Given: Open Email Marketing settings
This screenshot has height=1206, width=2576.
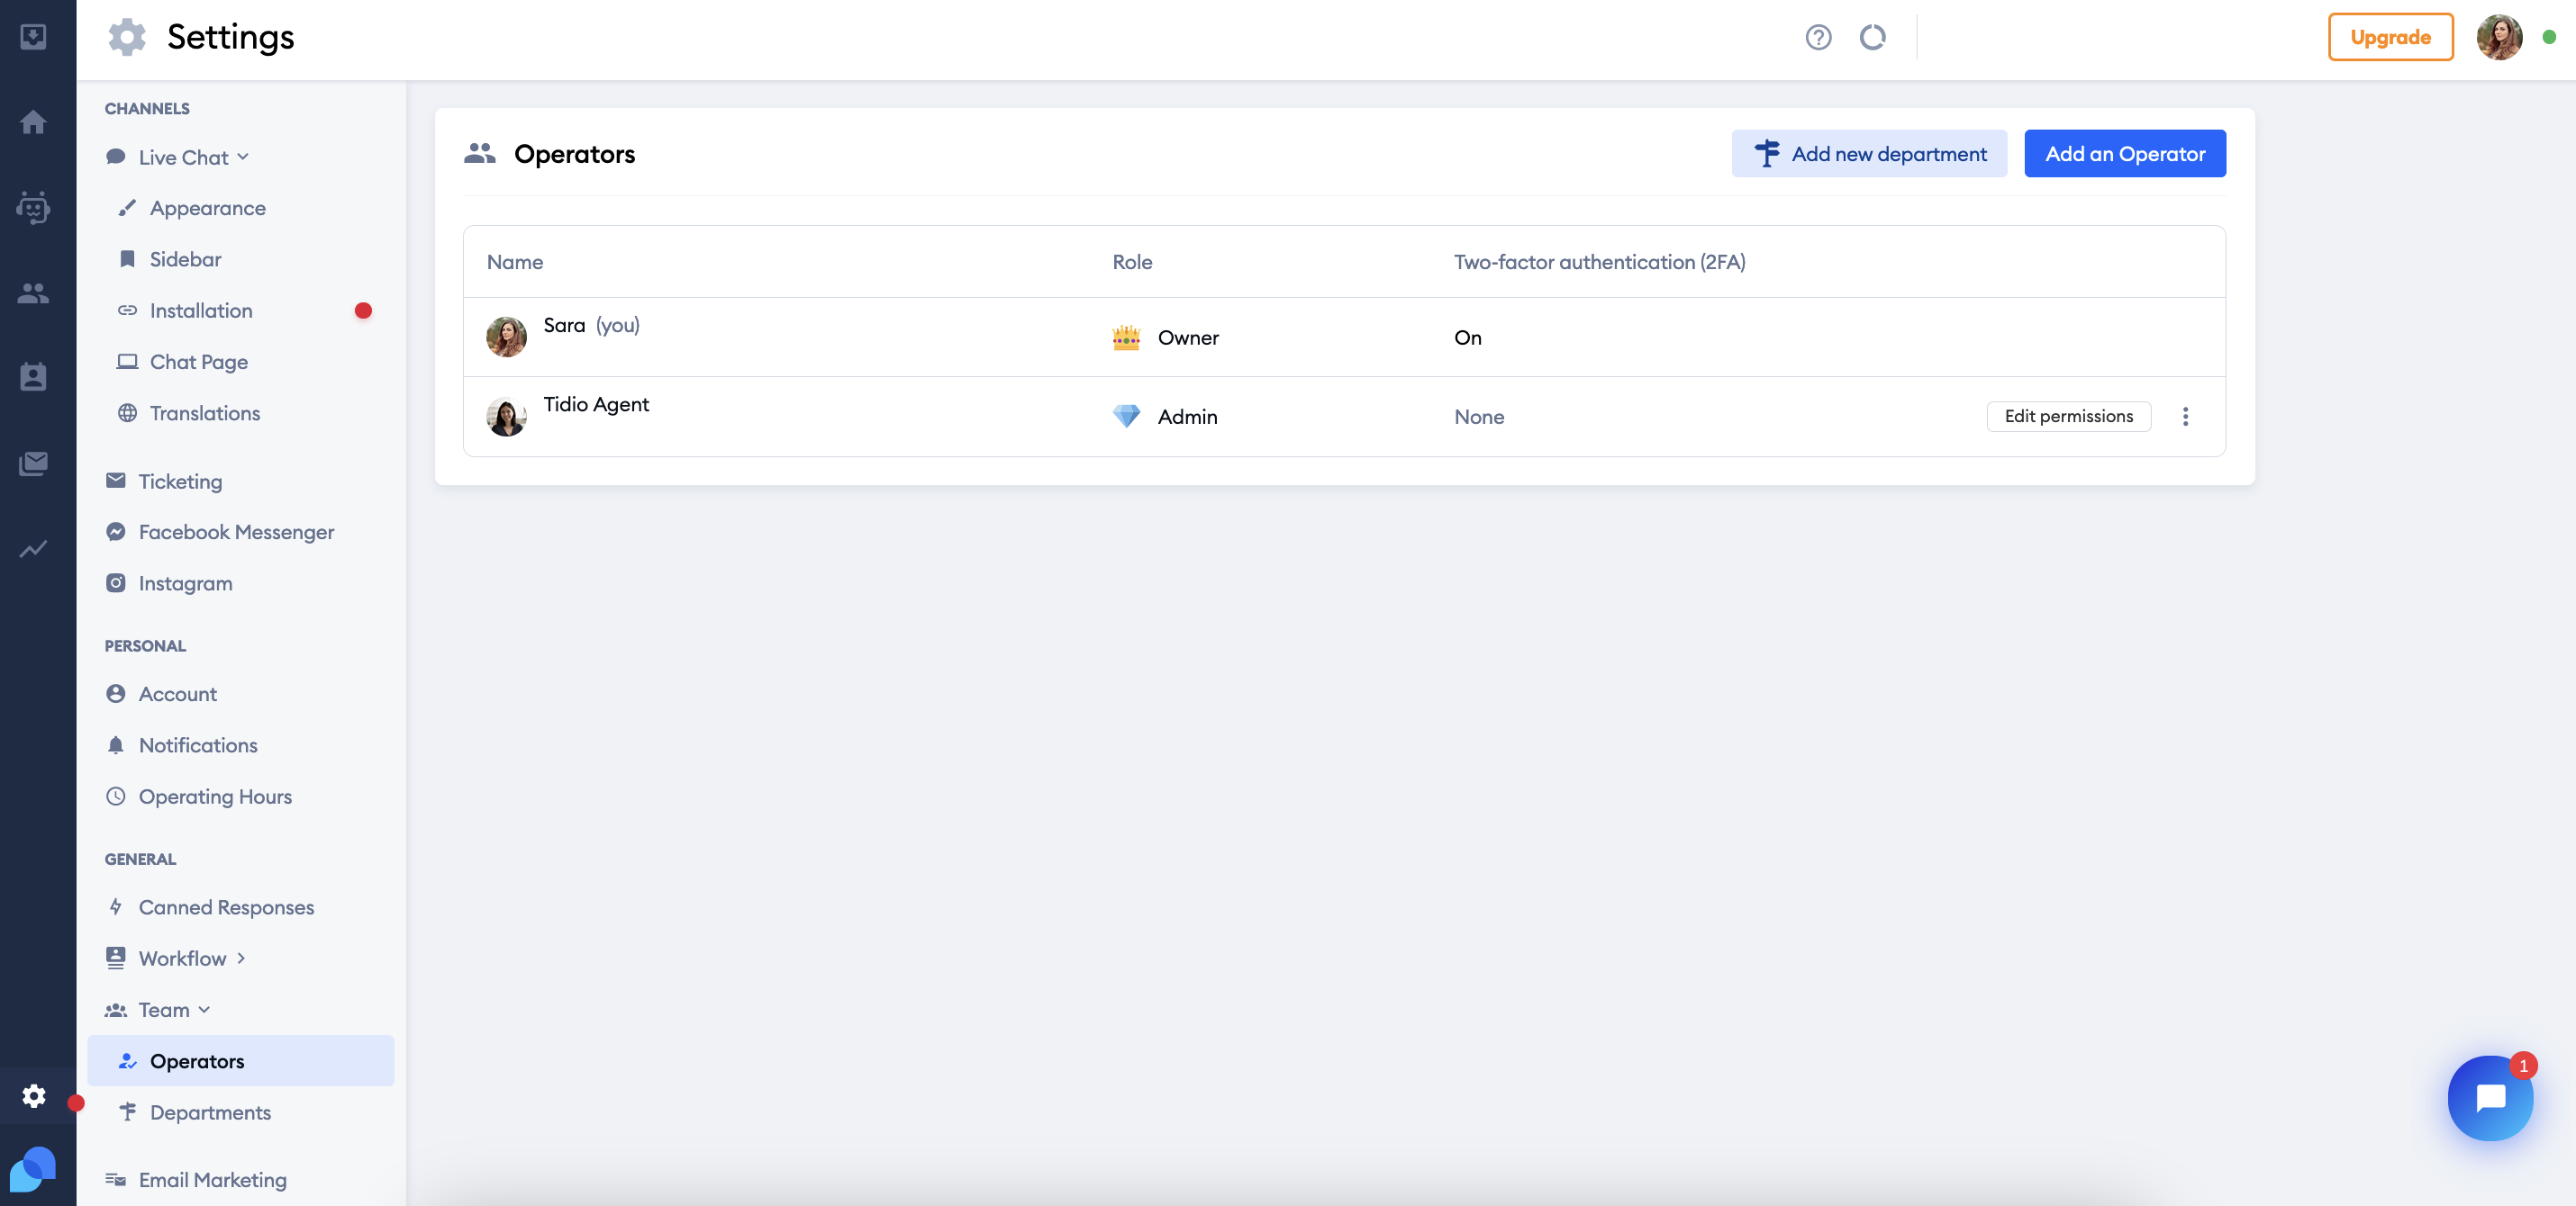Looking at the screenshot, I should tap(212, 1179).
